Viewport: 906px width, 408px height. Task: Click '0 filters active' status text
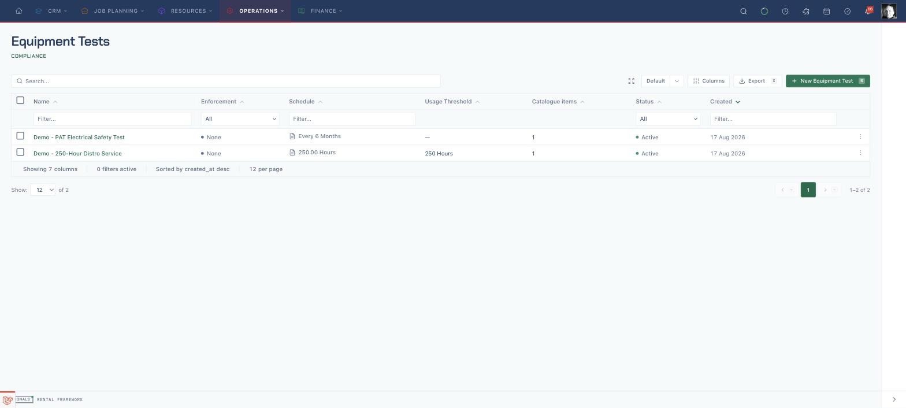[x=117, y=169]
